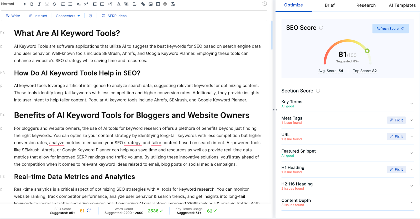Clear text formatting with the Tx icon
Image resolution: width=420 pixels, height=219 pixels.
point(173,4)
